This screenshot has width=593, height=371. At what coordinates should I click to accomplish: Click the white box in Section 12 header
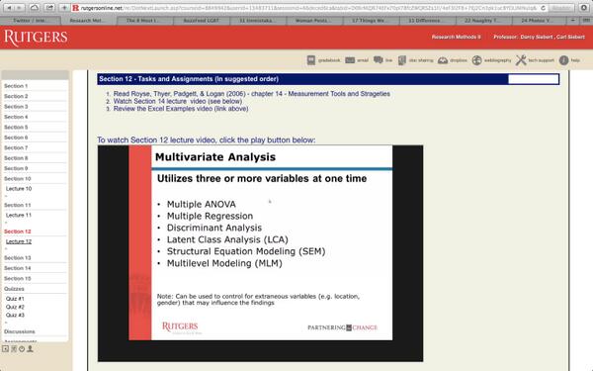(x=534, y=79)
